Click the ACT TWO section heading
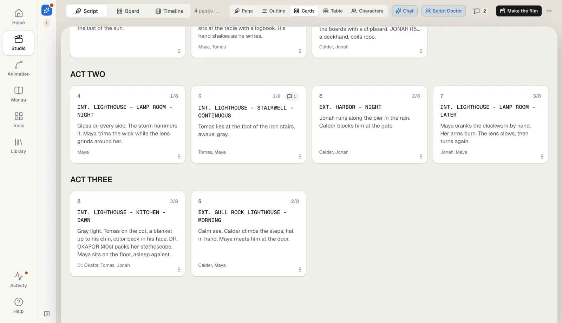The width and height of the screenshot is (562, 323). [88, 74]
